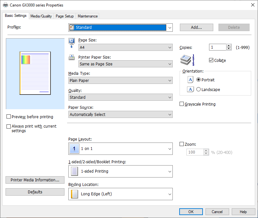Increase Copies with up arrow
The image size is (258, 218).
pos(229,46)
